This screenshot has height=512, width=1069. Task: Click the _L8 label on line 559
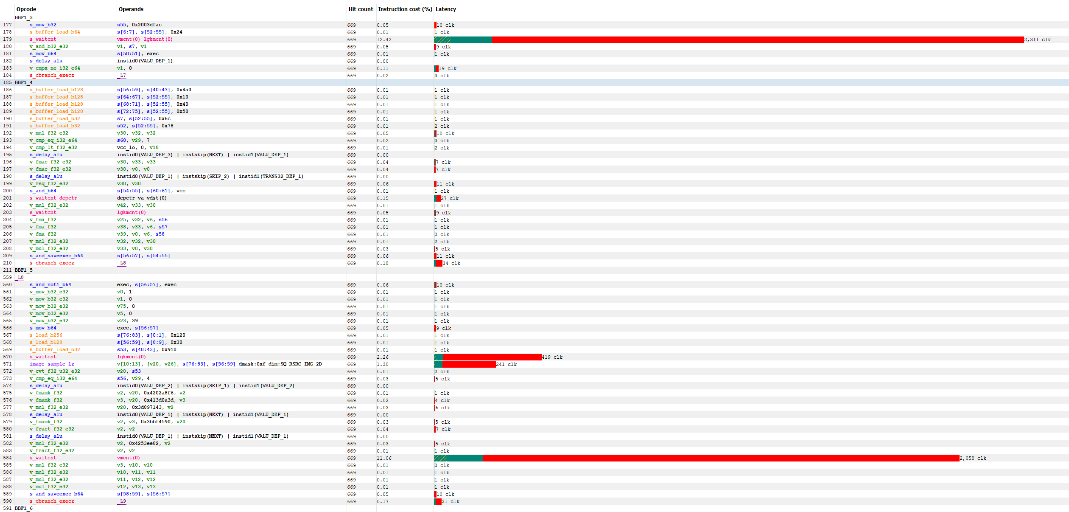[x=20, y=277]
